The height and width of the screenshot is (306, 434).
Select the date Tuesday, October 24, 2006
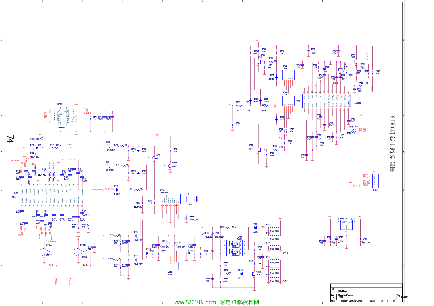(351, 301)
